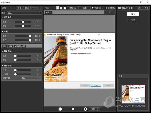Screen dimensions: 151x113
Task: Click the redo arrow in settings panel
Action: [x=36, y=8]
